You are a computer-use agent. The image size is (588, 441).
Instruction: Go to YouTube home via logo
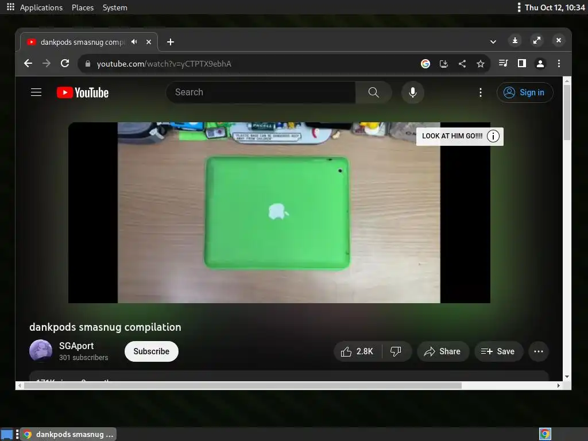tap(83, 92)
